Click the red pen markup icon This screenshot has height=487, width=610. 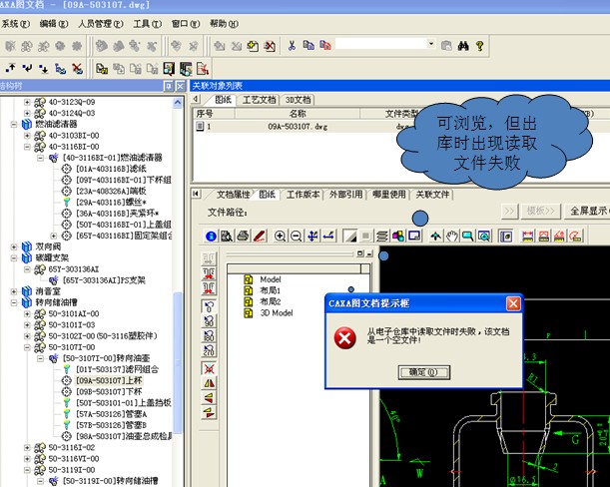[260, 237]
